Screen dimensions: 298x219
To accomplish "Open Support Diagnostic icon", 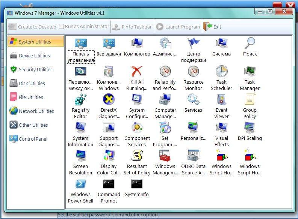I will pyautogui.click(x=109, y=127).
